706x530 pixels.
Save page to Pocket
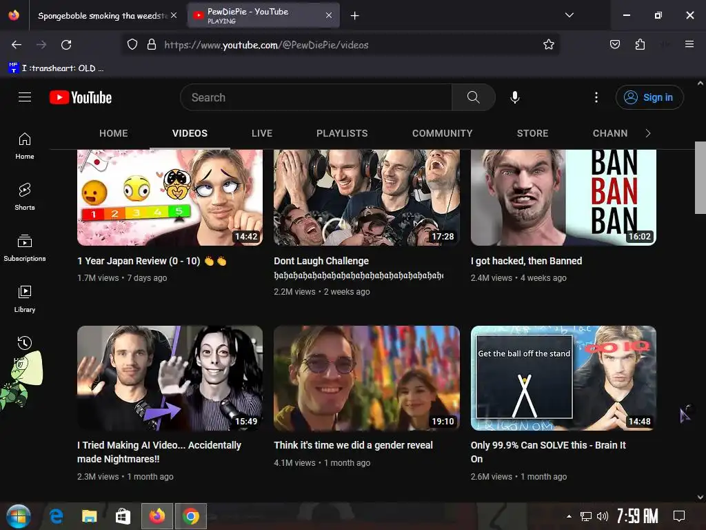(614, 45)
